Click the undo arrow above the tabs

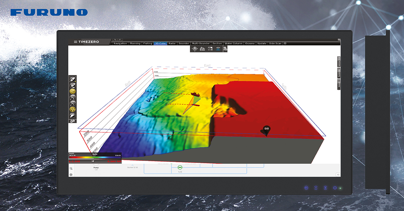click(x=115, y=40)
